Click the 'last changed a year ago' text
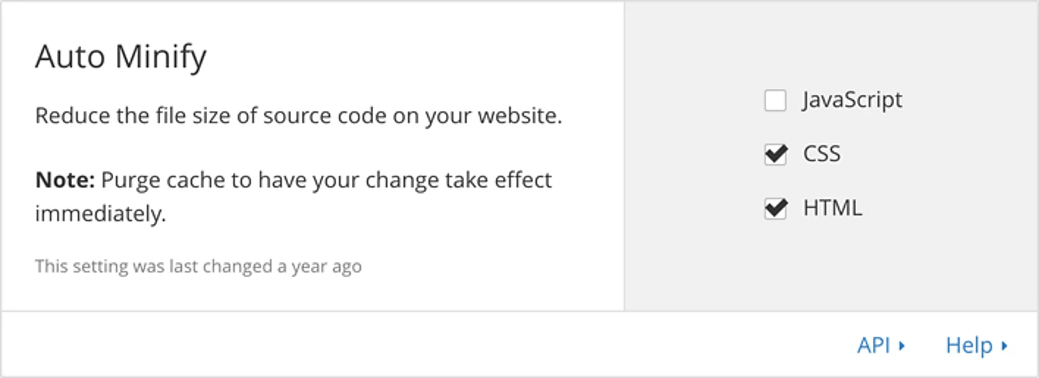Viewport: 1039px width, 378px height. 198,266
